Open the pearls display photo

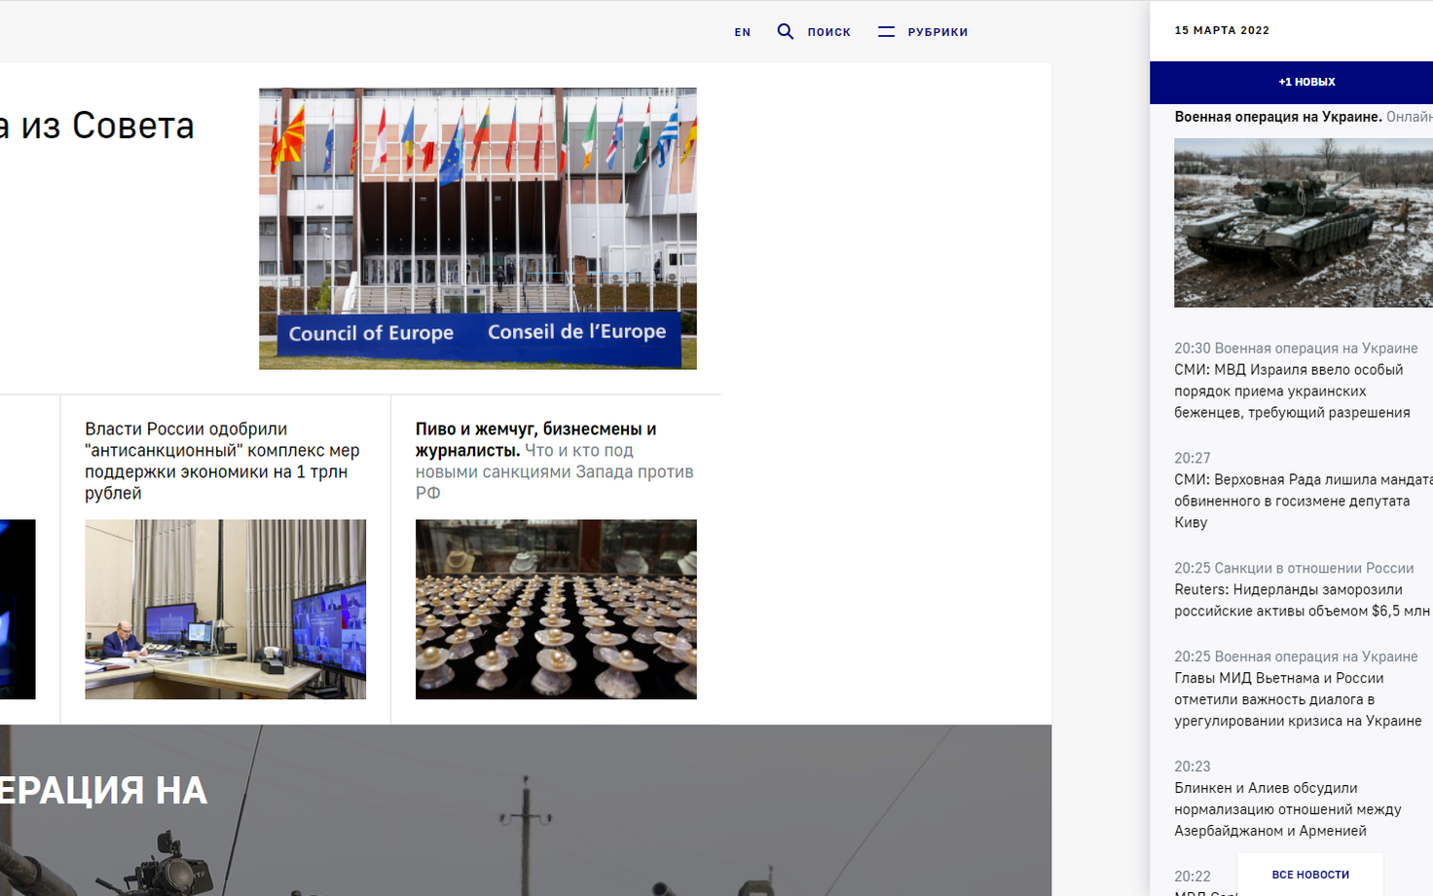pos(556,610)
